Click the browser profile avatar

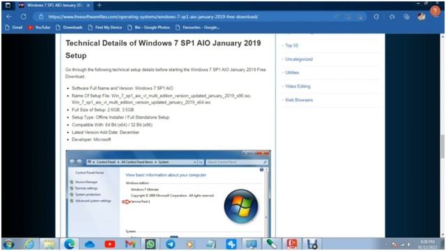tap(421, 17)
